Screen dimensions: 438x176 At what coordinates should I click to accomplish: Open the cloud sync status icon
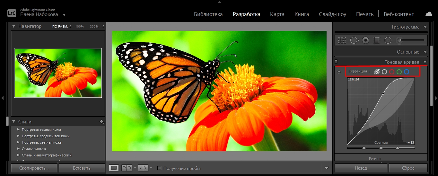pos(429,14)
